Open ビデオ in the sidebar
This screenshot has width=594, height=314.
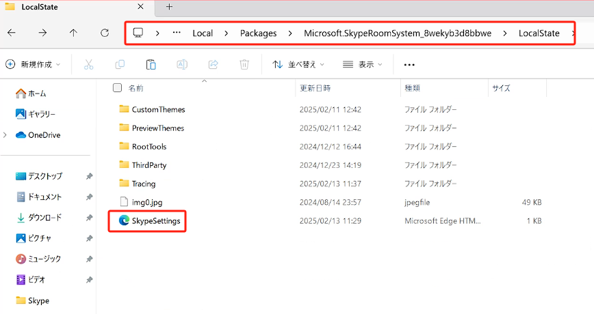pos(31,280)
